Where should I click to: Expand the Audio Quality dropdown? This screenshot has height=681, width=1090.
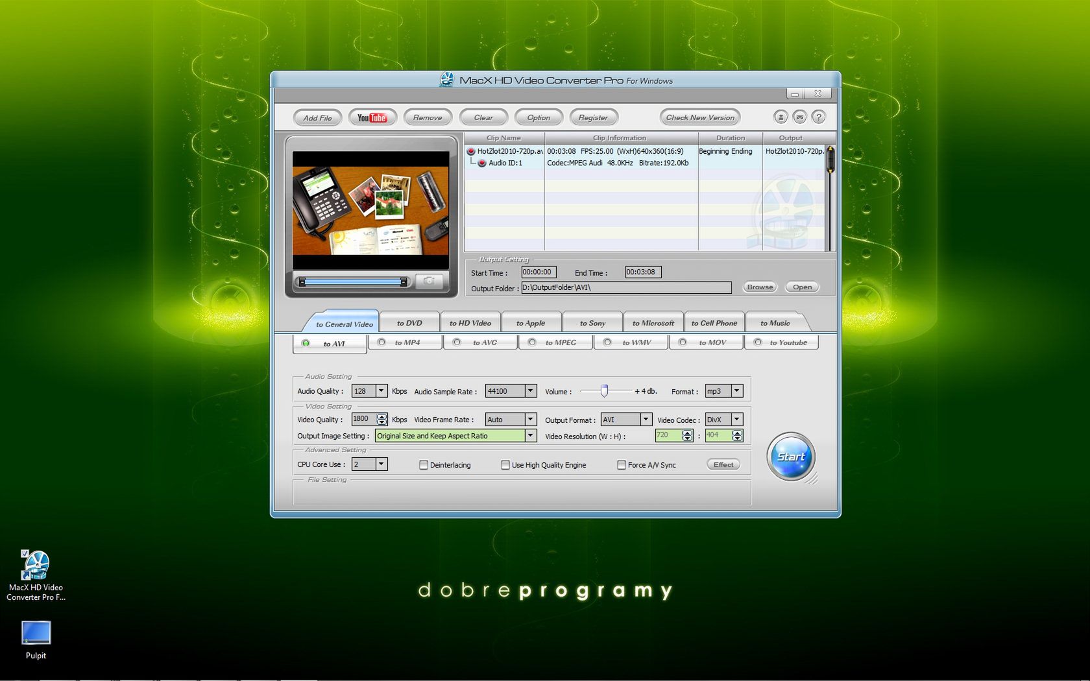coord(381,390)
